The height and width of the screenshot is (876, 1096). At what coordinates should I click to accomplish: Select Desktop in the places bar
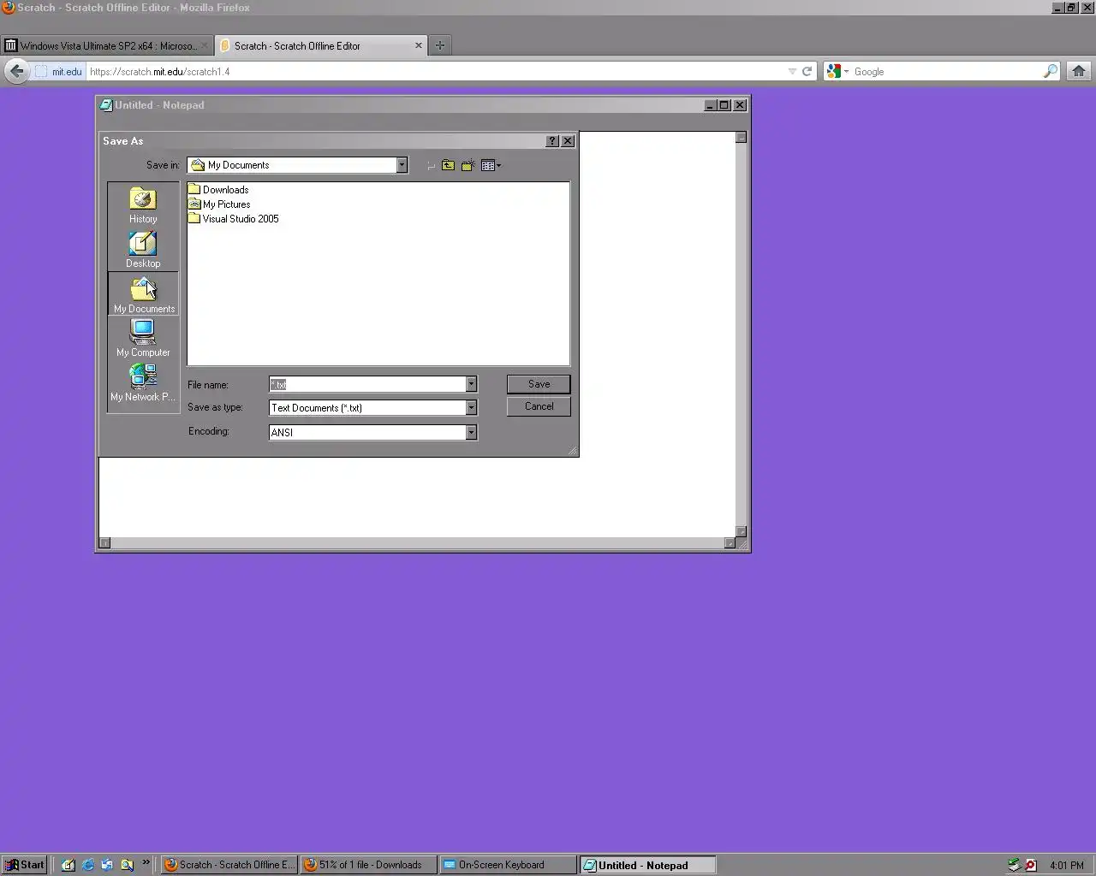pos(143,250)
